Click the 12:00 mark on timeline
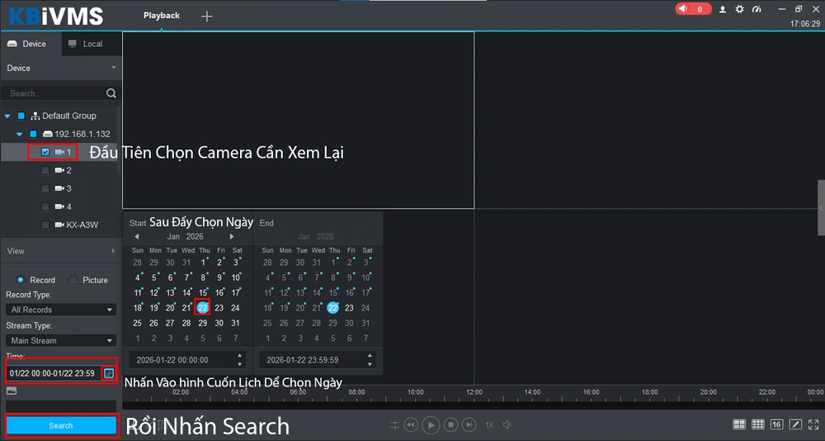The height and width of the screenshot is (441, 825). pyautogui.click(x=474, y=392)
